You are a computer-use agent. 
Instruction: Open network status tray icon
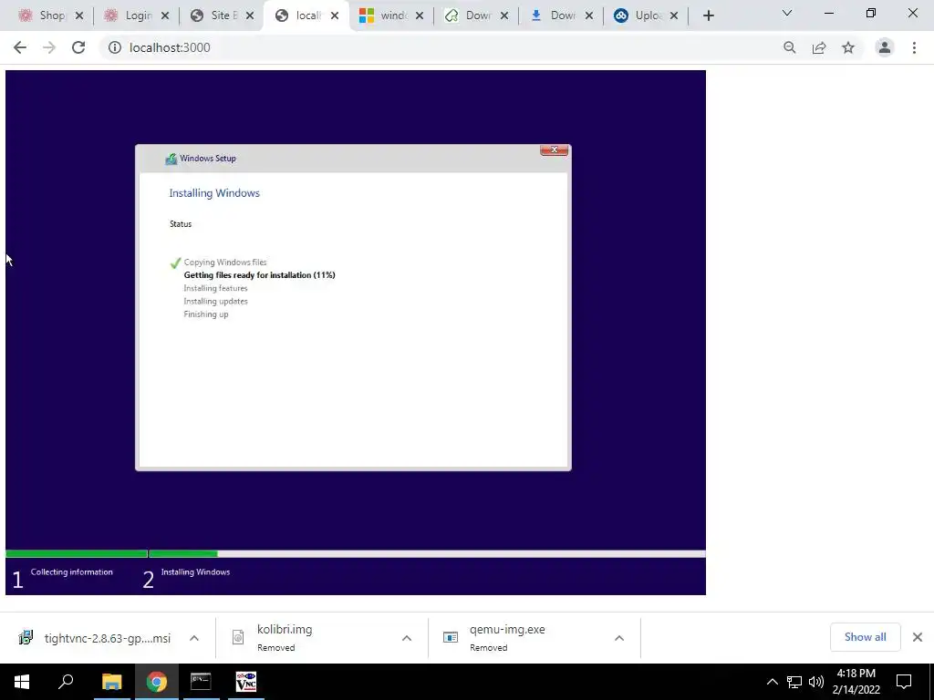(x=794, y=682)
